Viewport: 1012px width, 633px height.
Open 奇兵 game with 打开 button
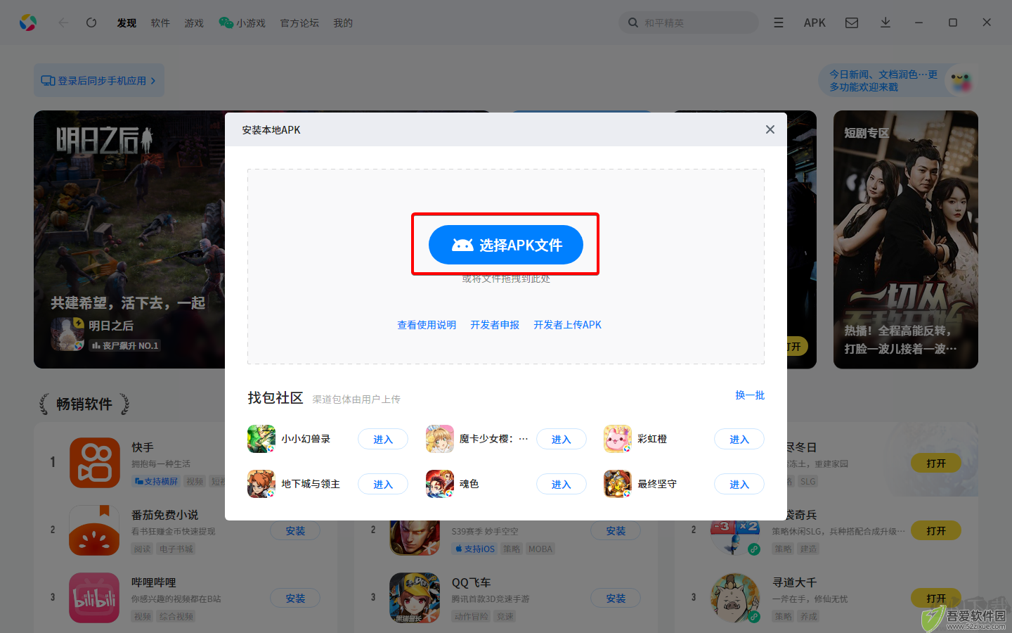coord(936,531)
